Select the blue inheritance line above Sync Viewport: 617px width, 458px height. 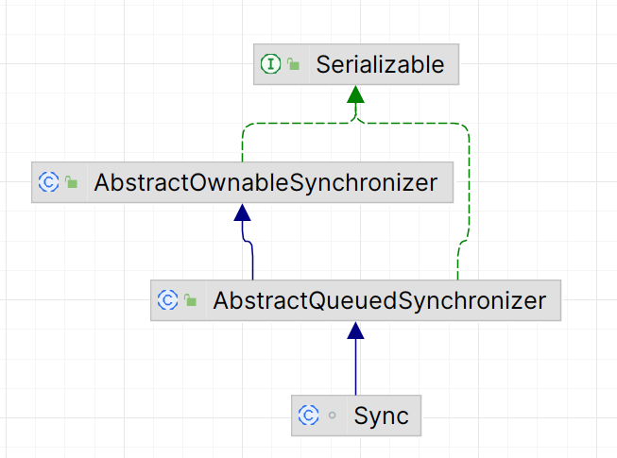pos(355,368)
